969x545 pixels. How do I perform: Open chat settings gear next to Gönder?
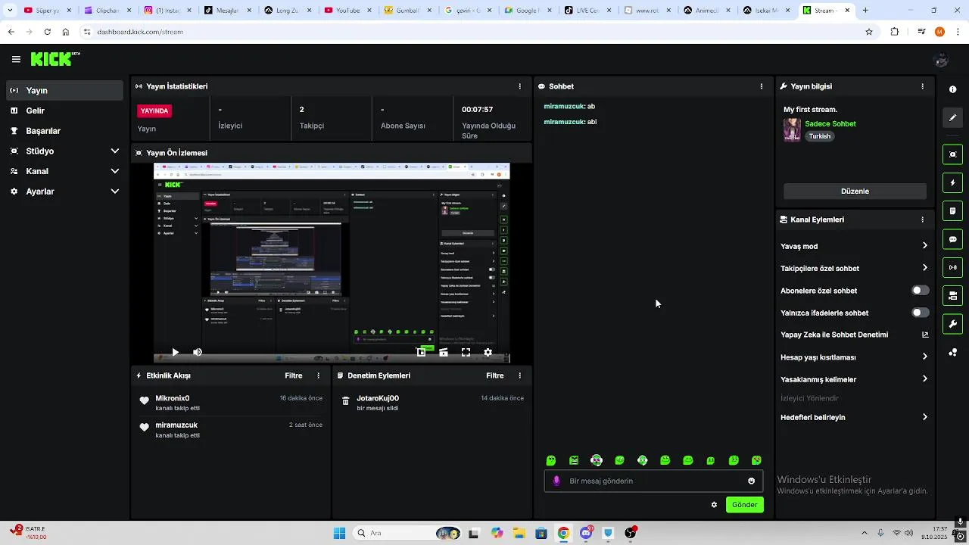click(x=714, y=505)
